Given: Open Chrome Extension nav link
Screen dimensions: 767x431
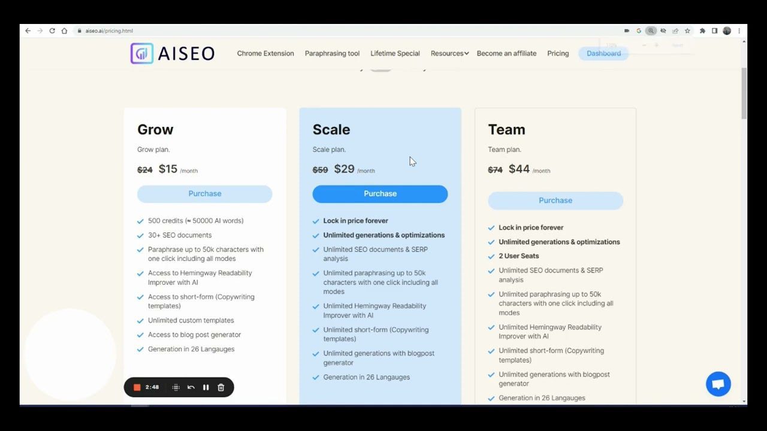Looking at the screenshot, I should [265, 53].
